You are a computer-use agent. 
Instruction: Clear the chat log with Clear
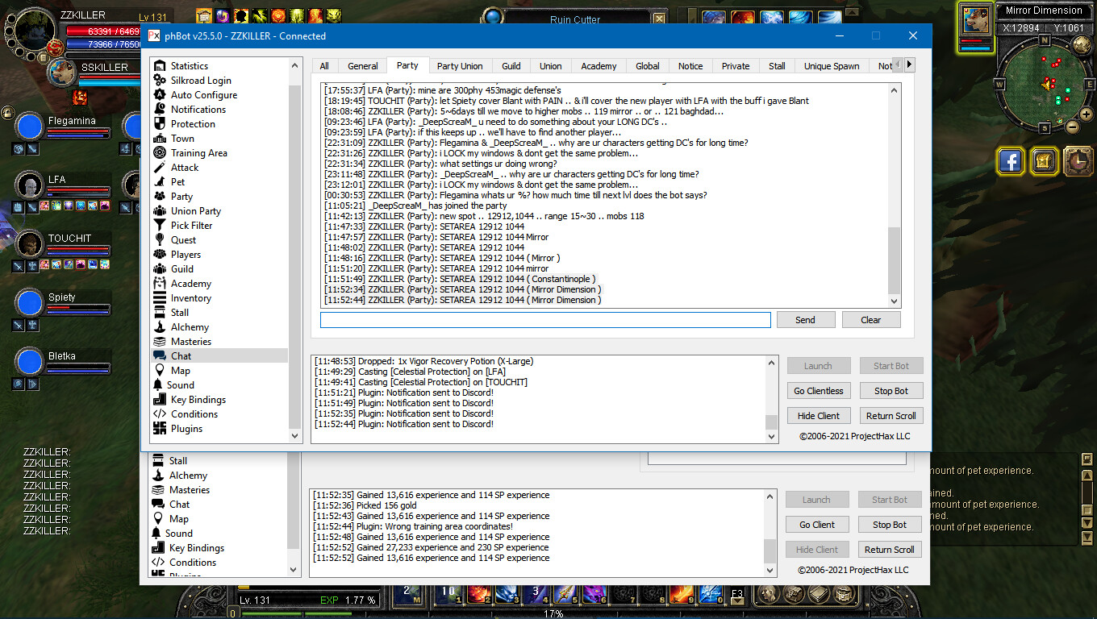870,320
